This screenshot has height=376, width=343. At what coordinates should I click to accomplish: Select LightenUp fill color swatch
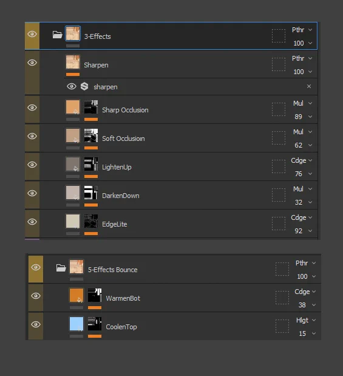tap(73, 164)
